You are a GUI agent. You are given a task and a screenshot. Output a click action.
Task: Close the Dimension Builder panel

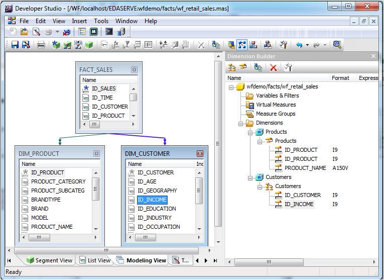point(373,56)
